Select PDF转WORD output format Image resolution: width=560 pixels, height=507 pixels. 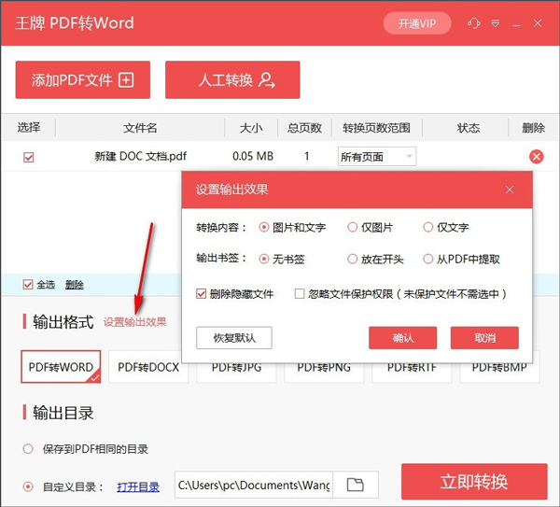61,367
